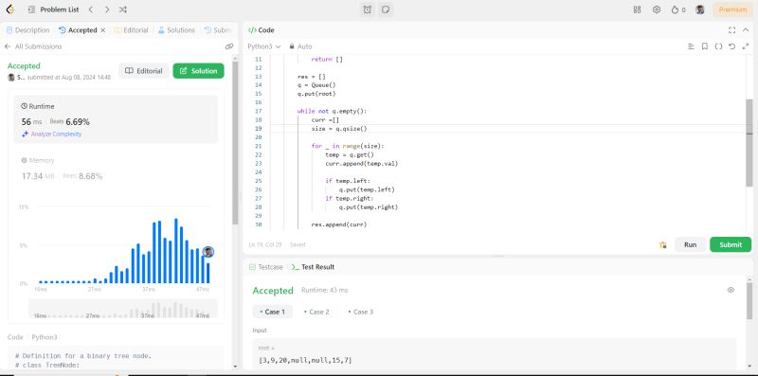Screen dimensions: 758x376
Task: Open the Python3 language dropdown
Action: 264,46
